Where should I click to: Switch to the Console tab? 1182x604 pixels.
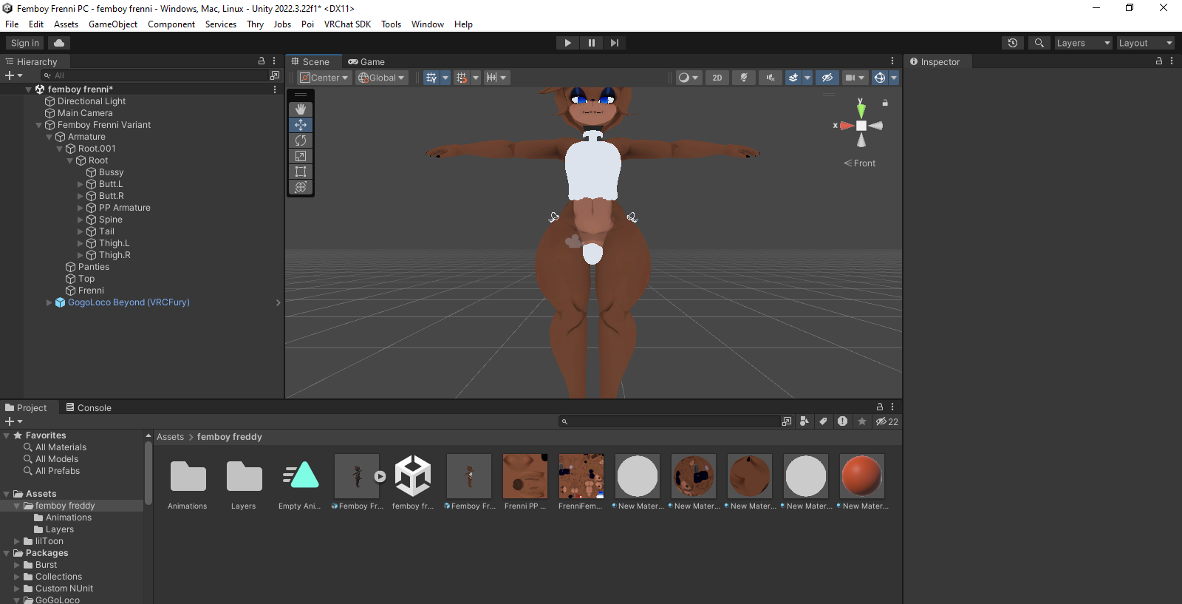pyautogui.click(x=89, y=407)
